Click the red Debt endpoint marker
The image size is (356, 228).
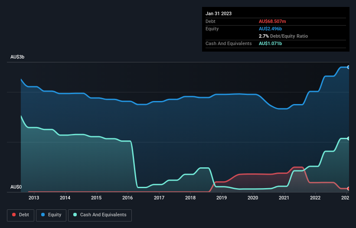coord(349,189)
